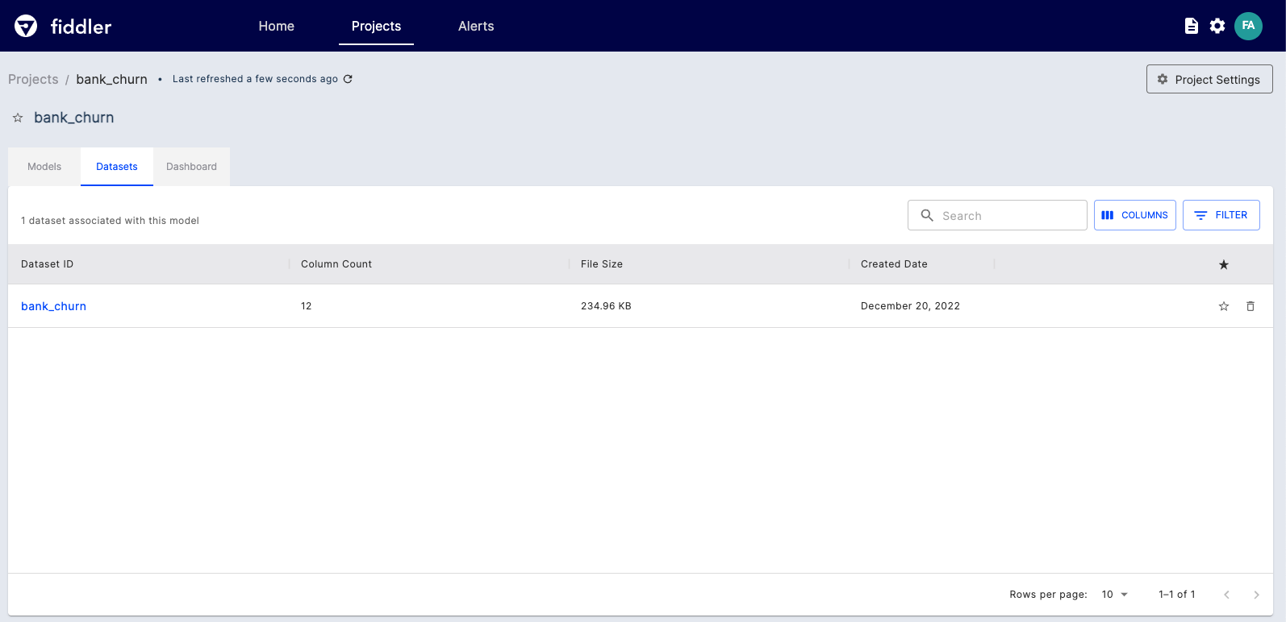Click the Fiddler logo icon
The height and width of the screenshot is (622, 1286).
click(x=26, y=26)
